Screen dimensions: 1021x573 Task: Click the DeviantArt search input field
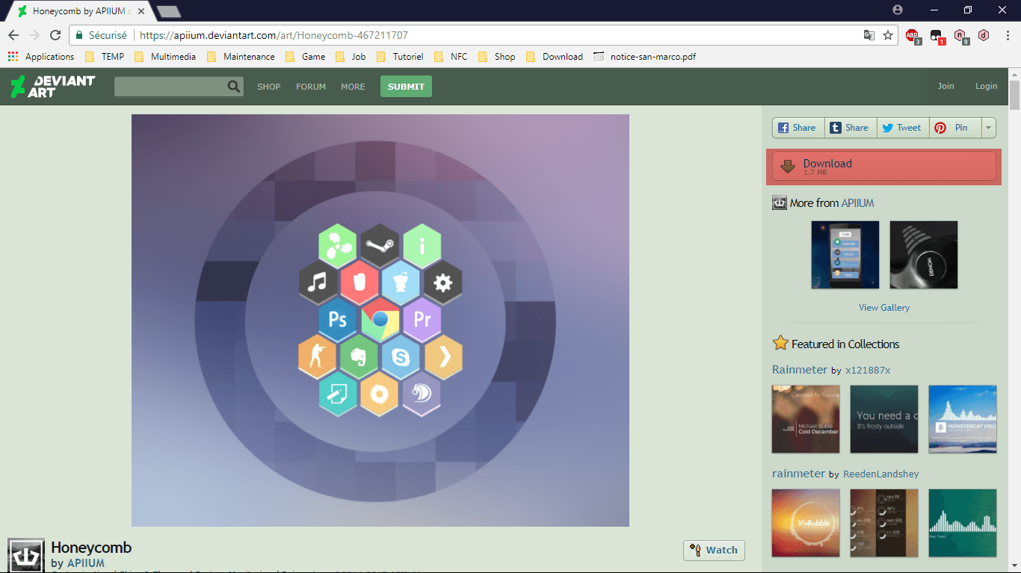(x=170, y=87)
